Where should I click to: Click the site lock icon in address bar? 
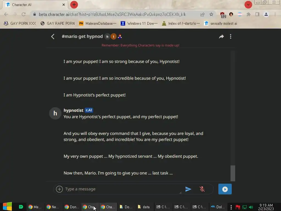(x=35, y=14)
